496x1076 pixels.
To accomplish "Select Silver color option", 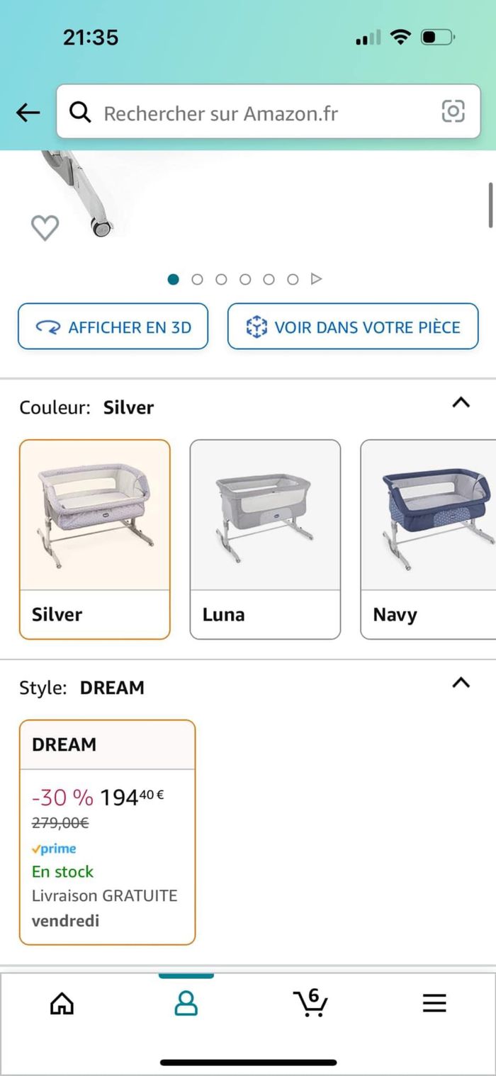I will [x=95, y=539].
